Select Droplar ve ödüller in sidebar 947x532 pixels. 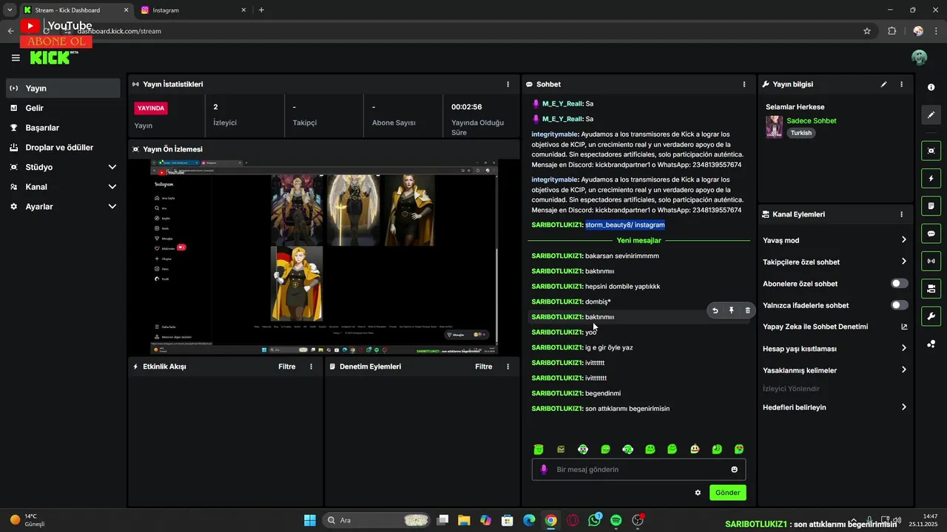pos(63,147)
